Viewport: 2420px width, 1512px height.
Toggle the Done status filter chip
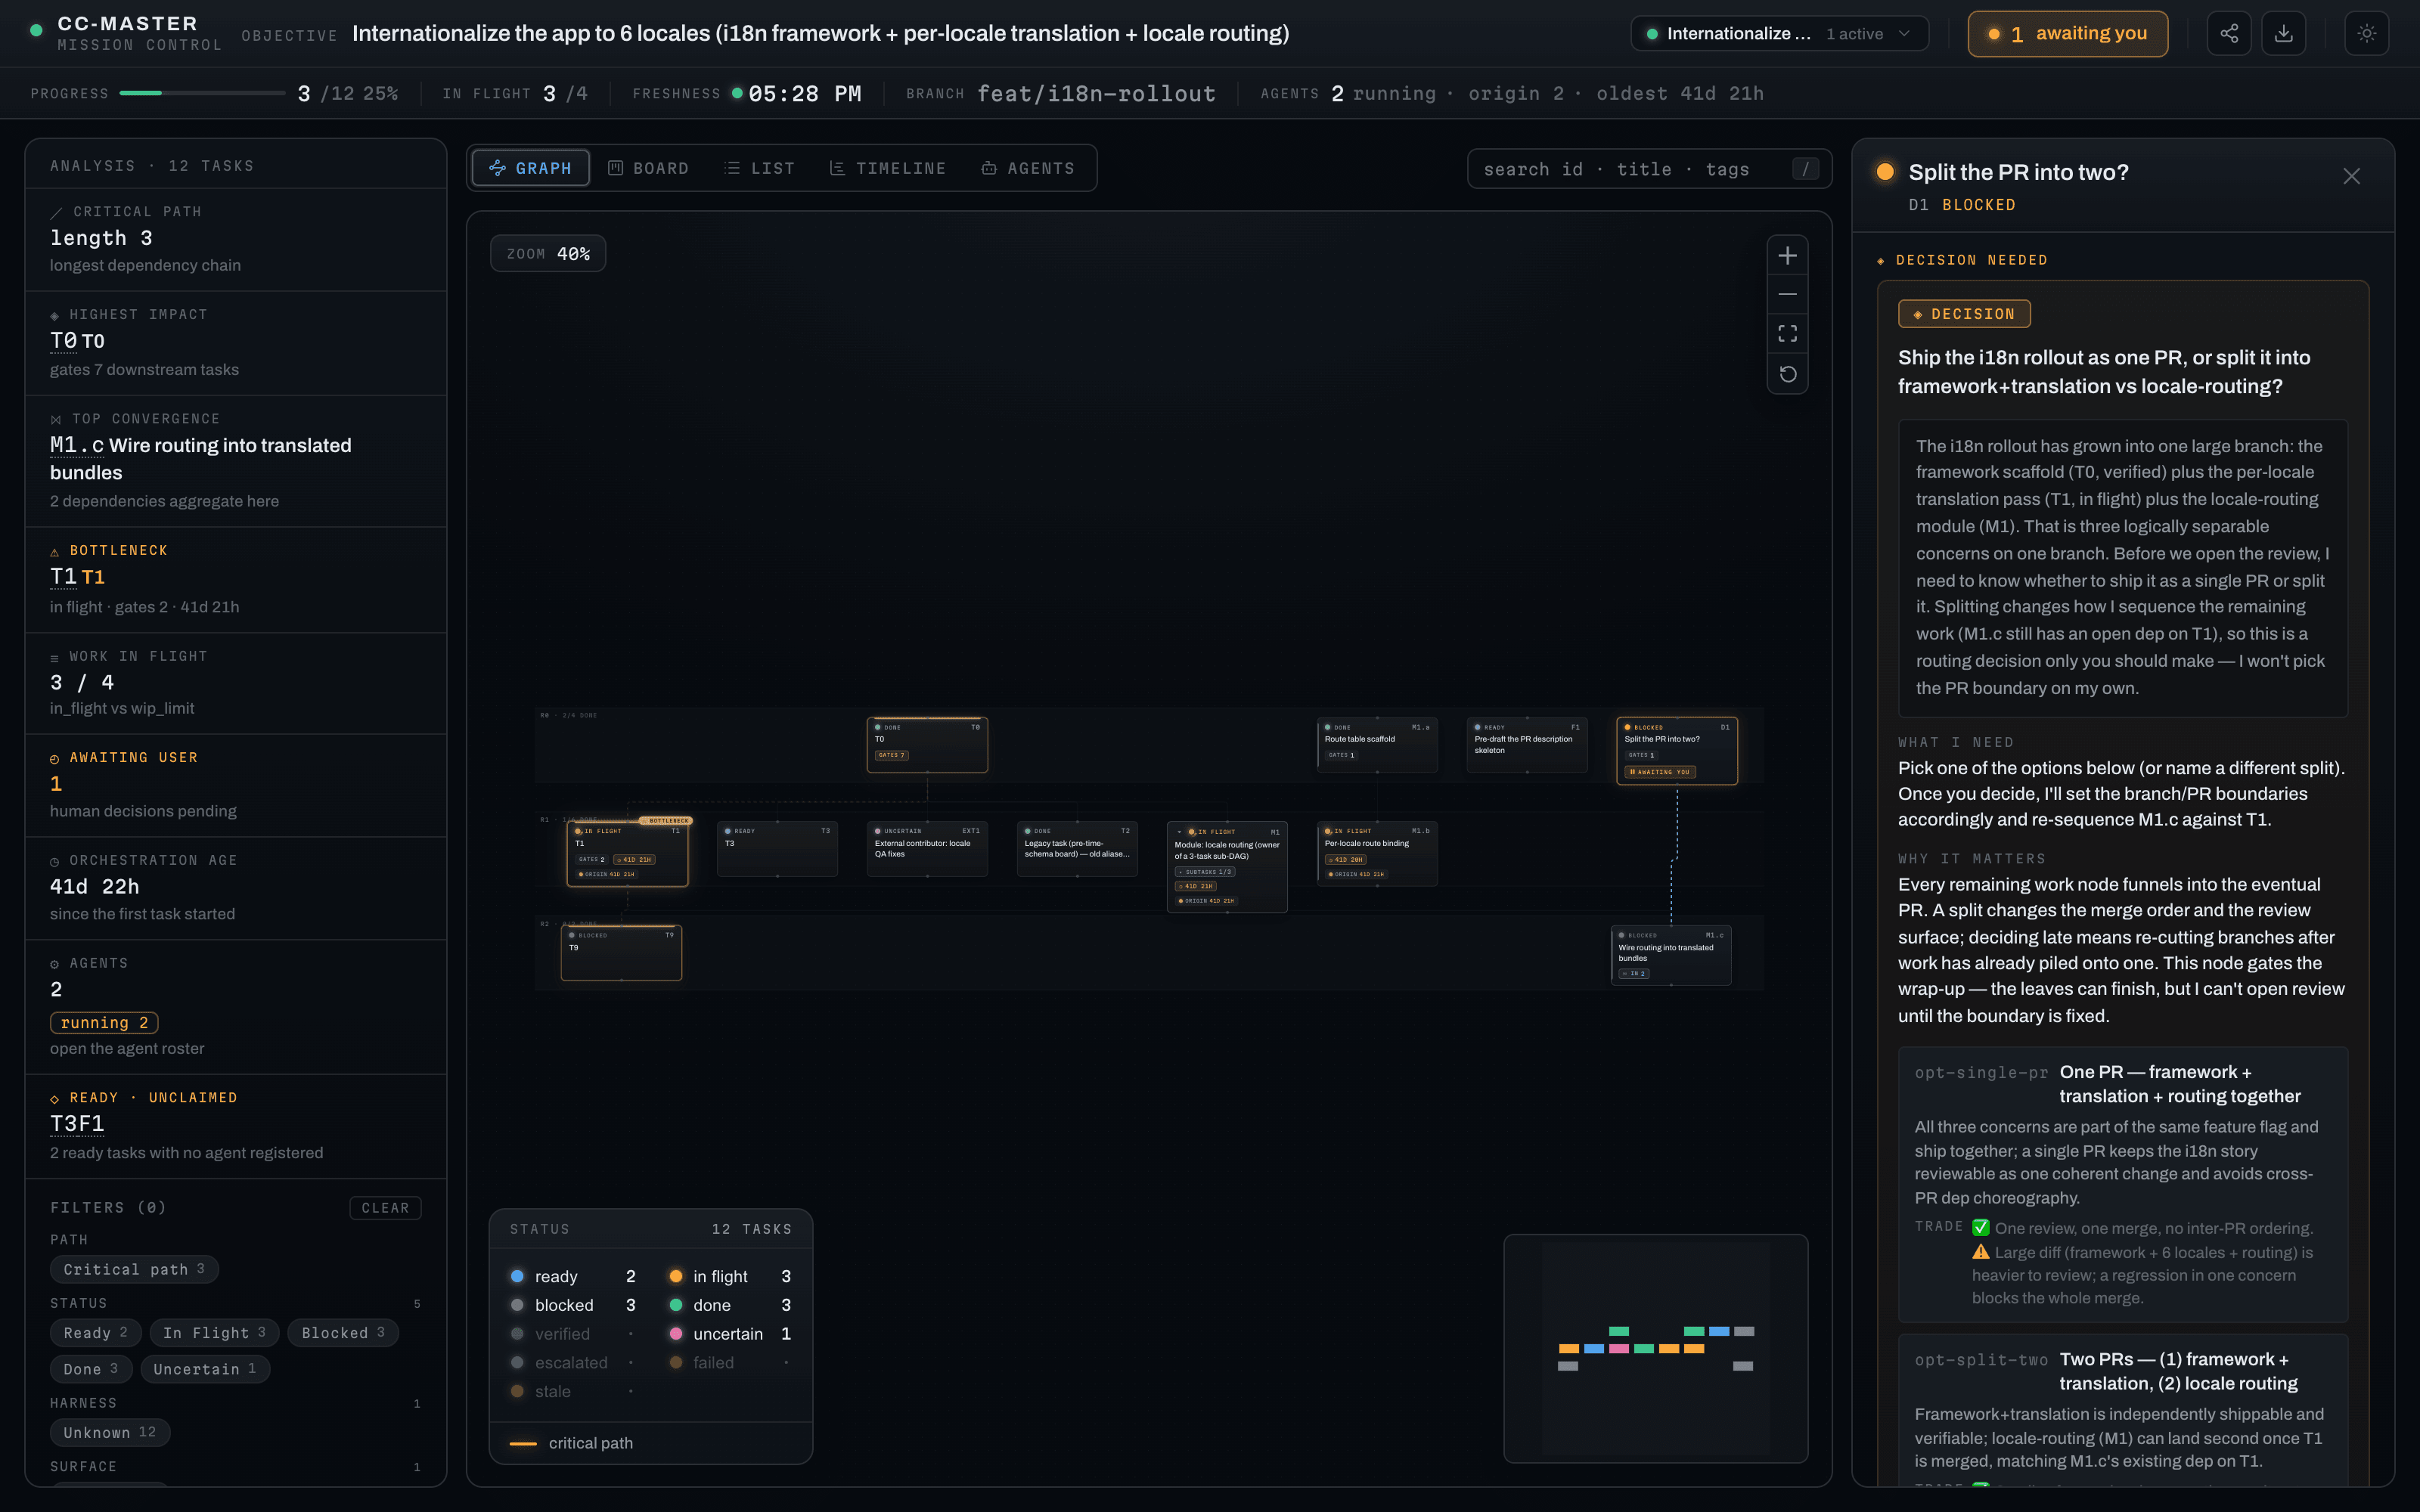[90, 1369]
